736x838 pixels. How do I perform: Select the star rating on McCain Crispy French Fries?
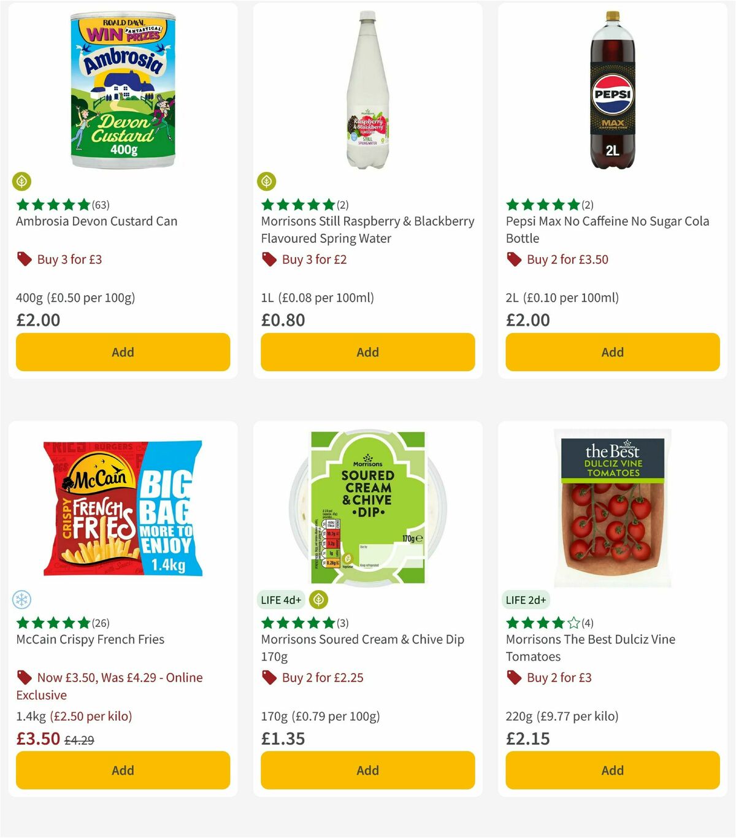pyautogui.click(x=51, y=621)
